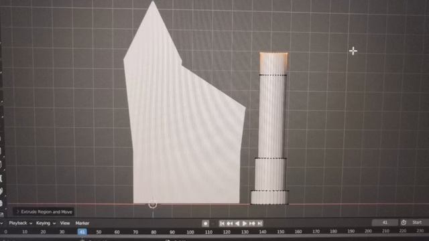The image size is (429, 241).
Task: Click frame 190 on the timeline ruler
Action: (351, 231)
